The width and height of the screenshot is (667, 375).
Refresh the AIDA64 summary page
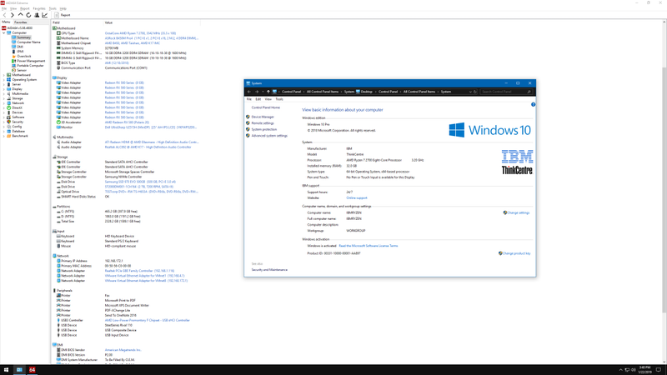[x=28, y=15]
